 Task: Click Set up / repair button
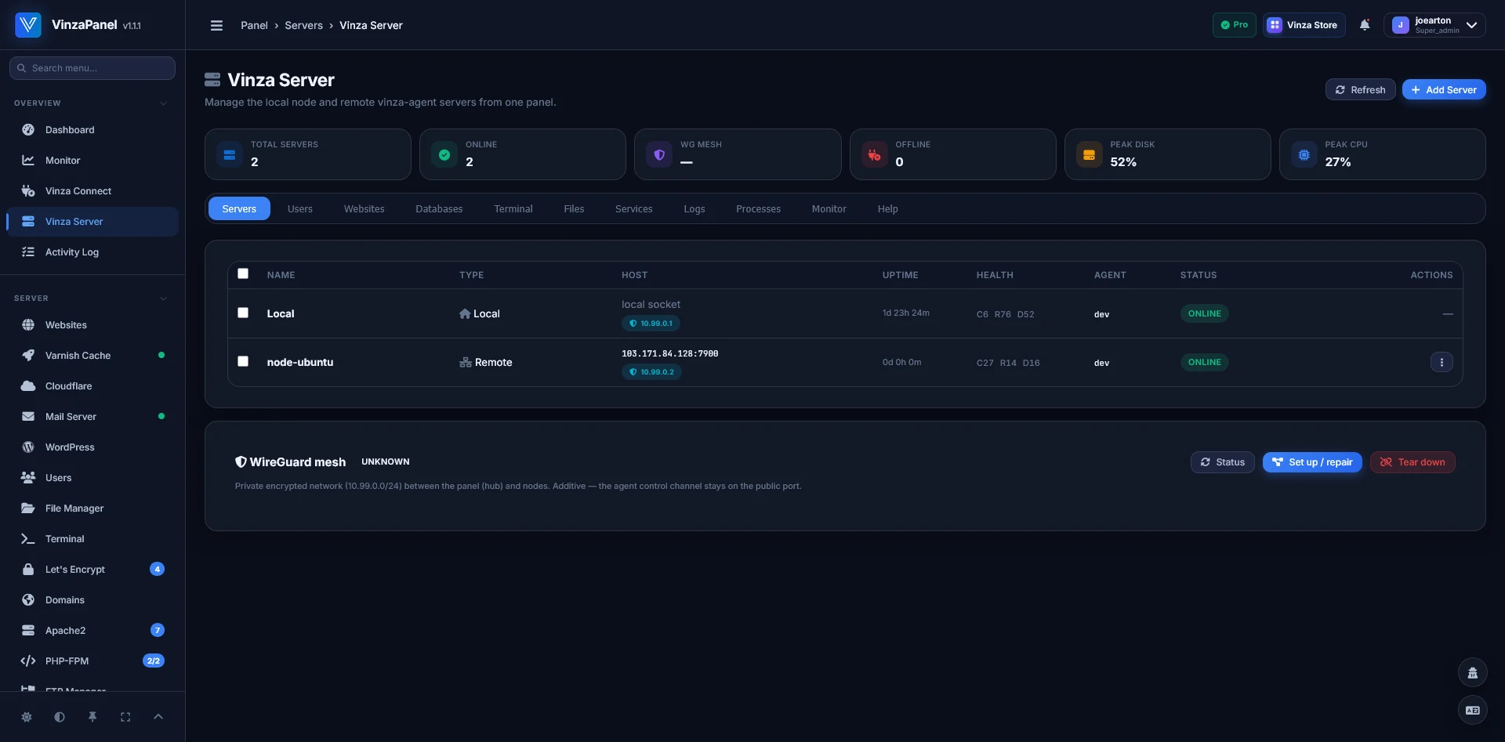(x=1312, y=462)
